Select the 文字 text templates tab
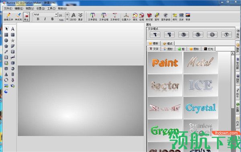Screen dimensions: 241x152 point(154,49)
